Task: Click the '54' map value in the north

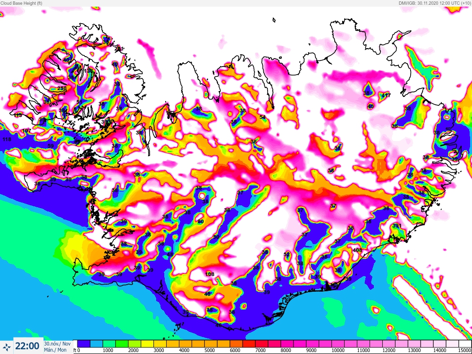Action: pos(262,117)
